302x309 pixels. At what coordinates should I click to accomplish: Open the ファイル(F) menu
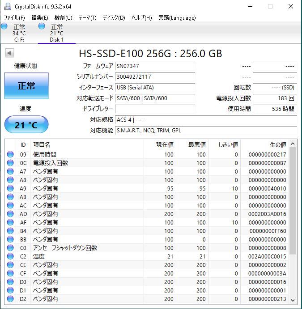pyautogui.click(x=14, y=18)
